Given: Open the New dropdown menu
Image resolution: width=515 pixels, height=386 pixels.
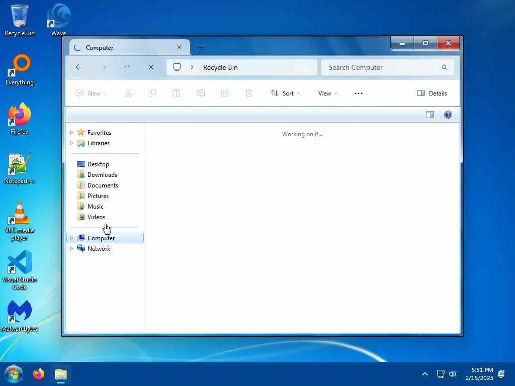Looking at the screenshot, I should click(x=91, y=93).
